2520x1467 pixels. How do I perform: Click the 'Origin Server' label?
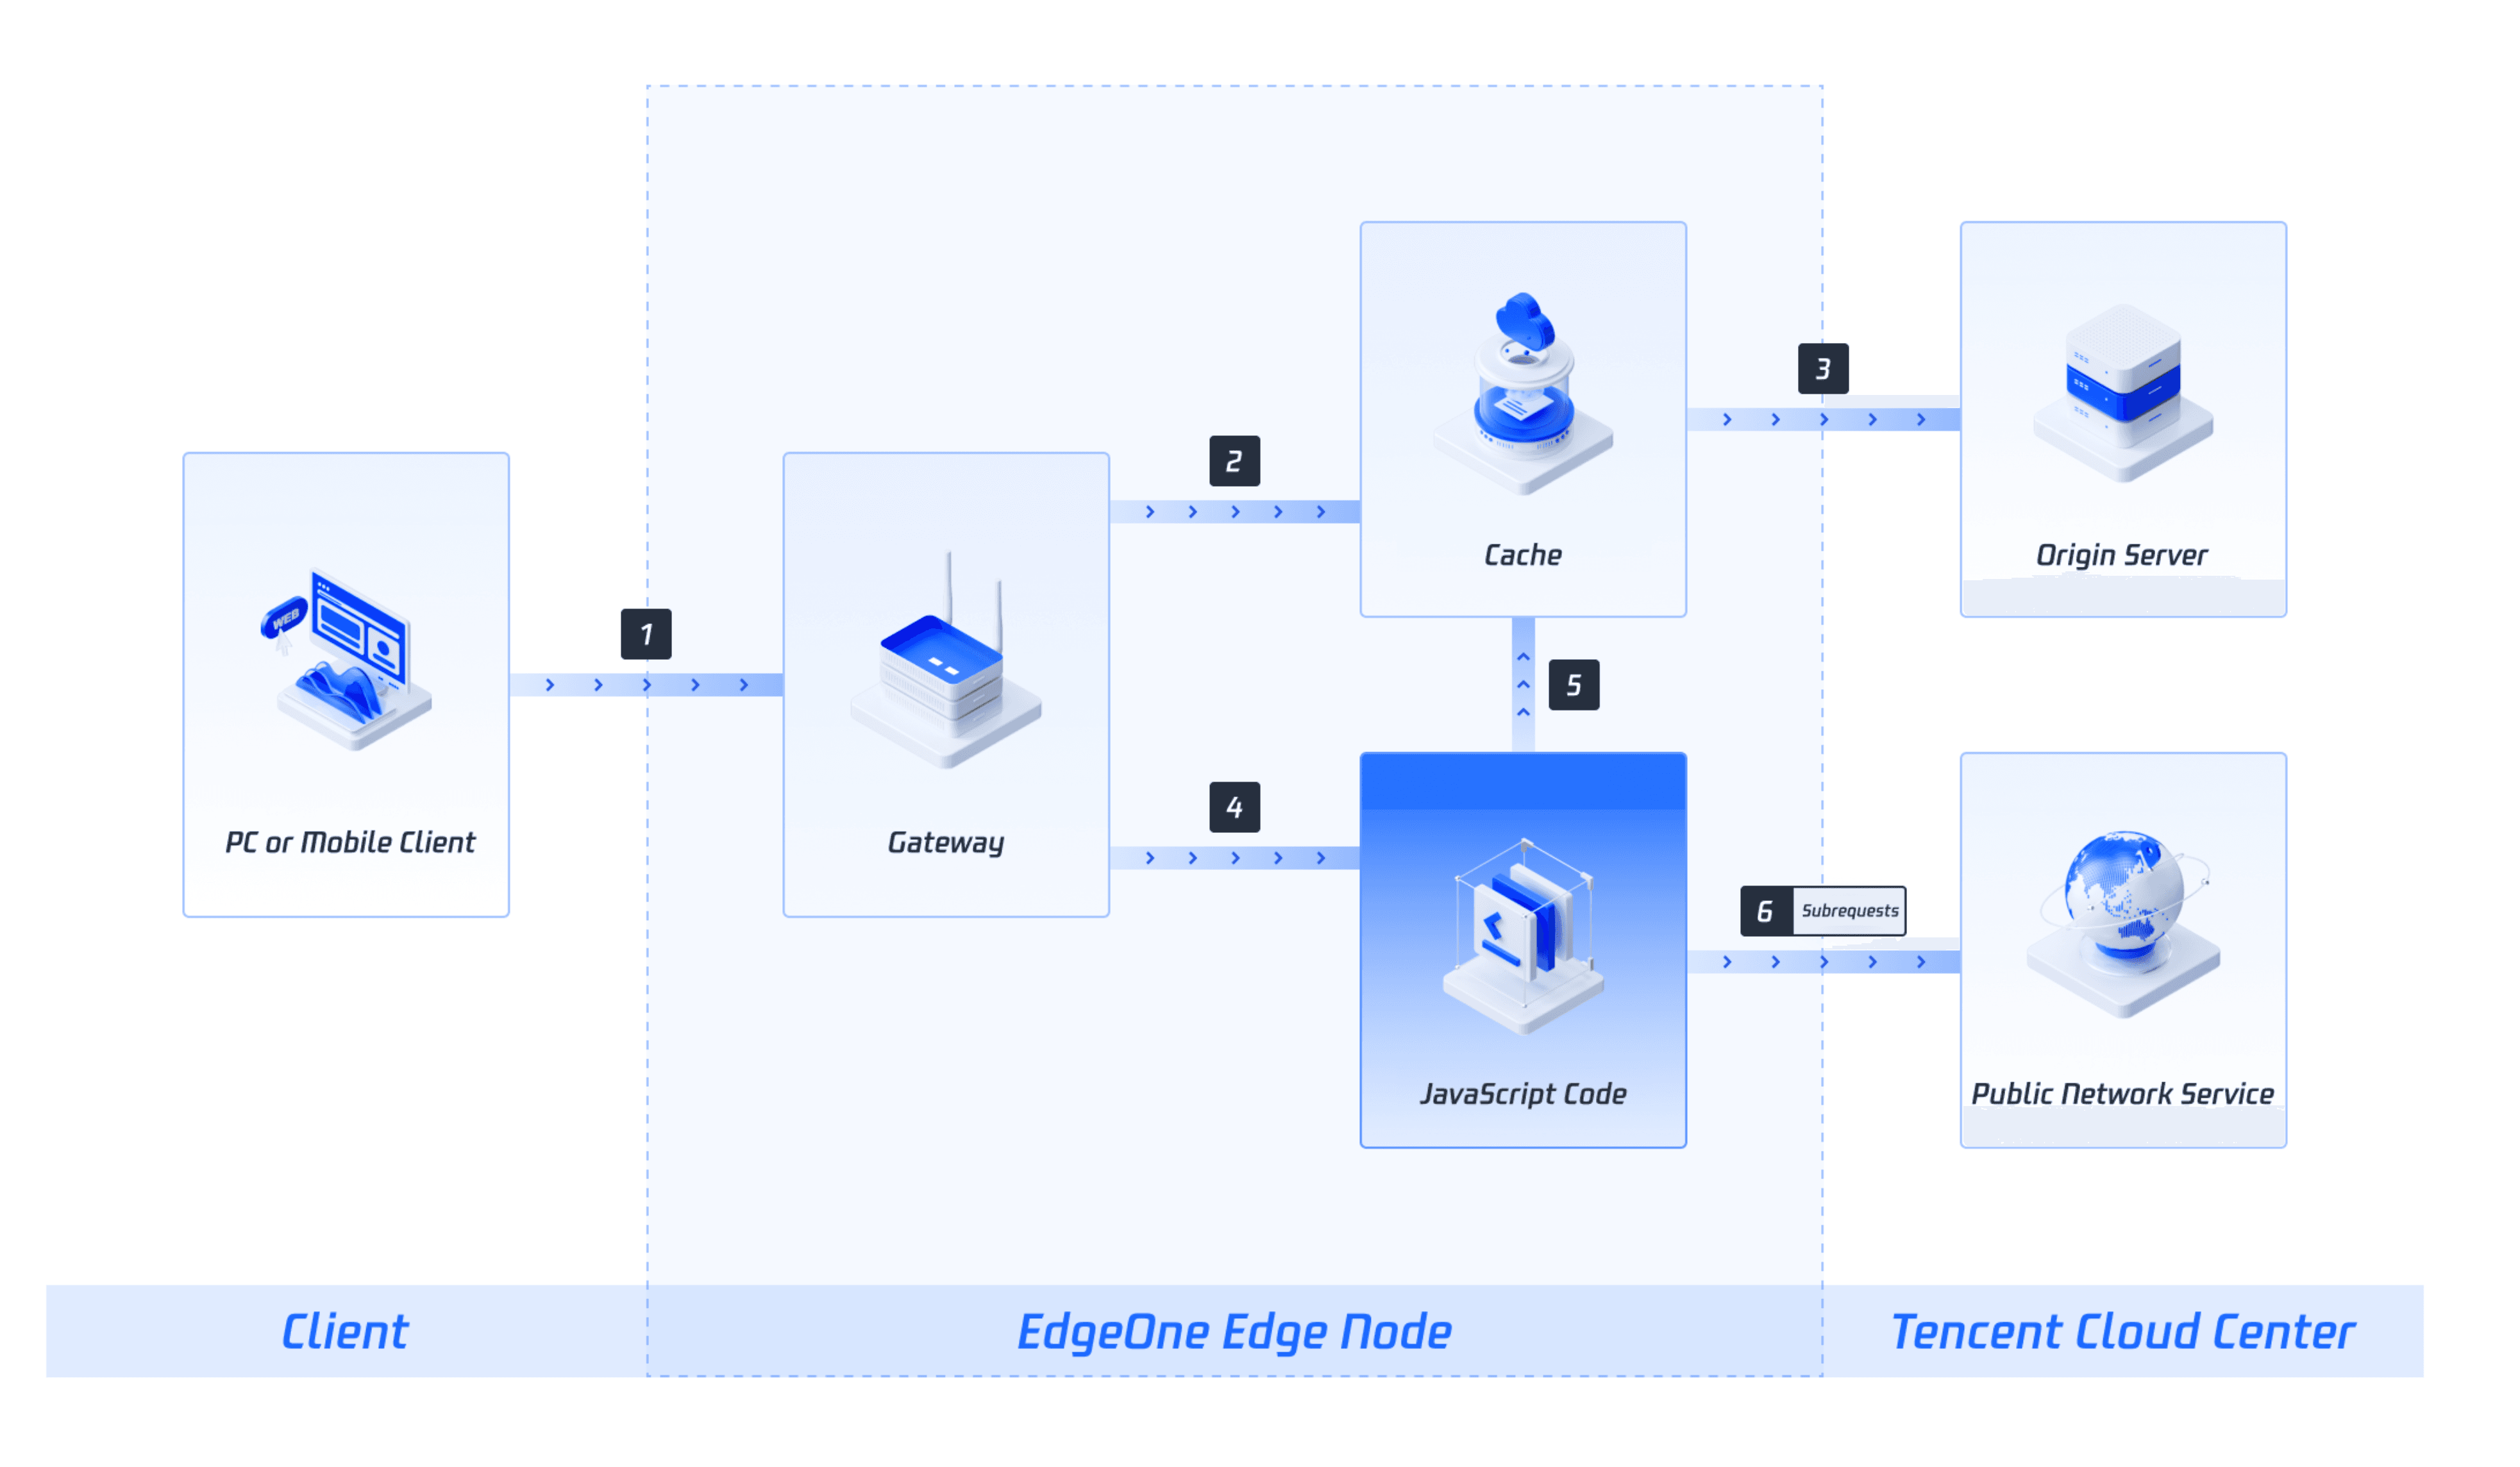pyautogui.click(x=2122, y=555)
